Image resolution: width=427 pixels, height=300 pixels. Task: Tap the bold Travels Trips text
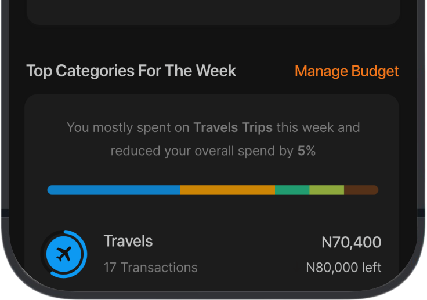(233, 127)
